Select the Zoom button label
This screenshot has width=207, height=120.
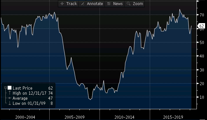(x=138, y=4)
